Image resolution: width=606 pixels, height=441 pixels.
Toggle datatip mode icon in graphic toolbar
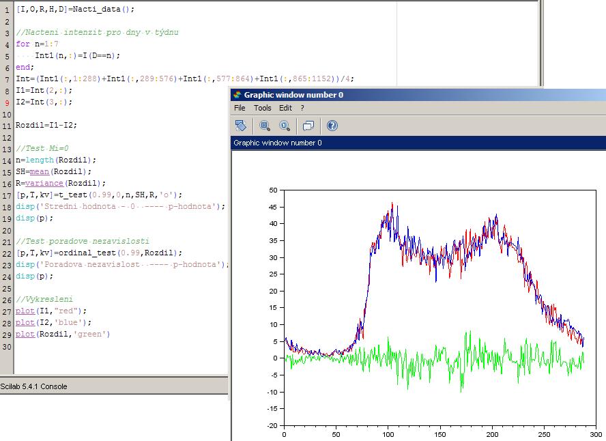[308, 126]
